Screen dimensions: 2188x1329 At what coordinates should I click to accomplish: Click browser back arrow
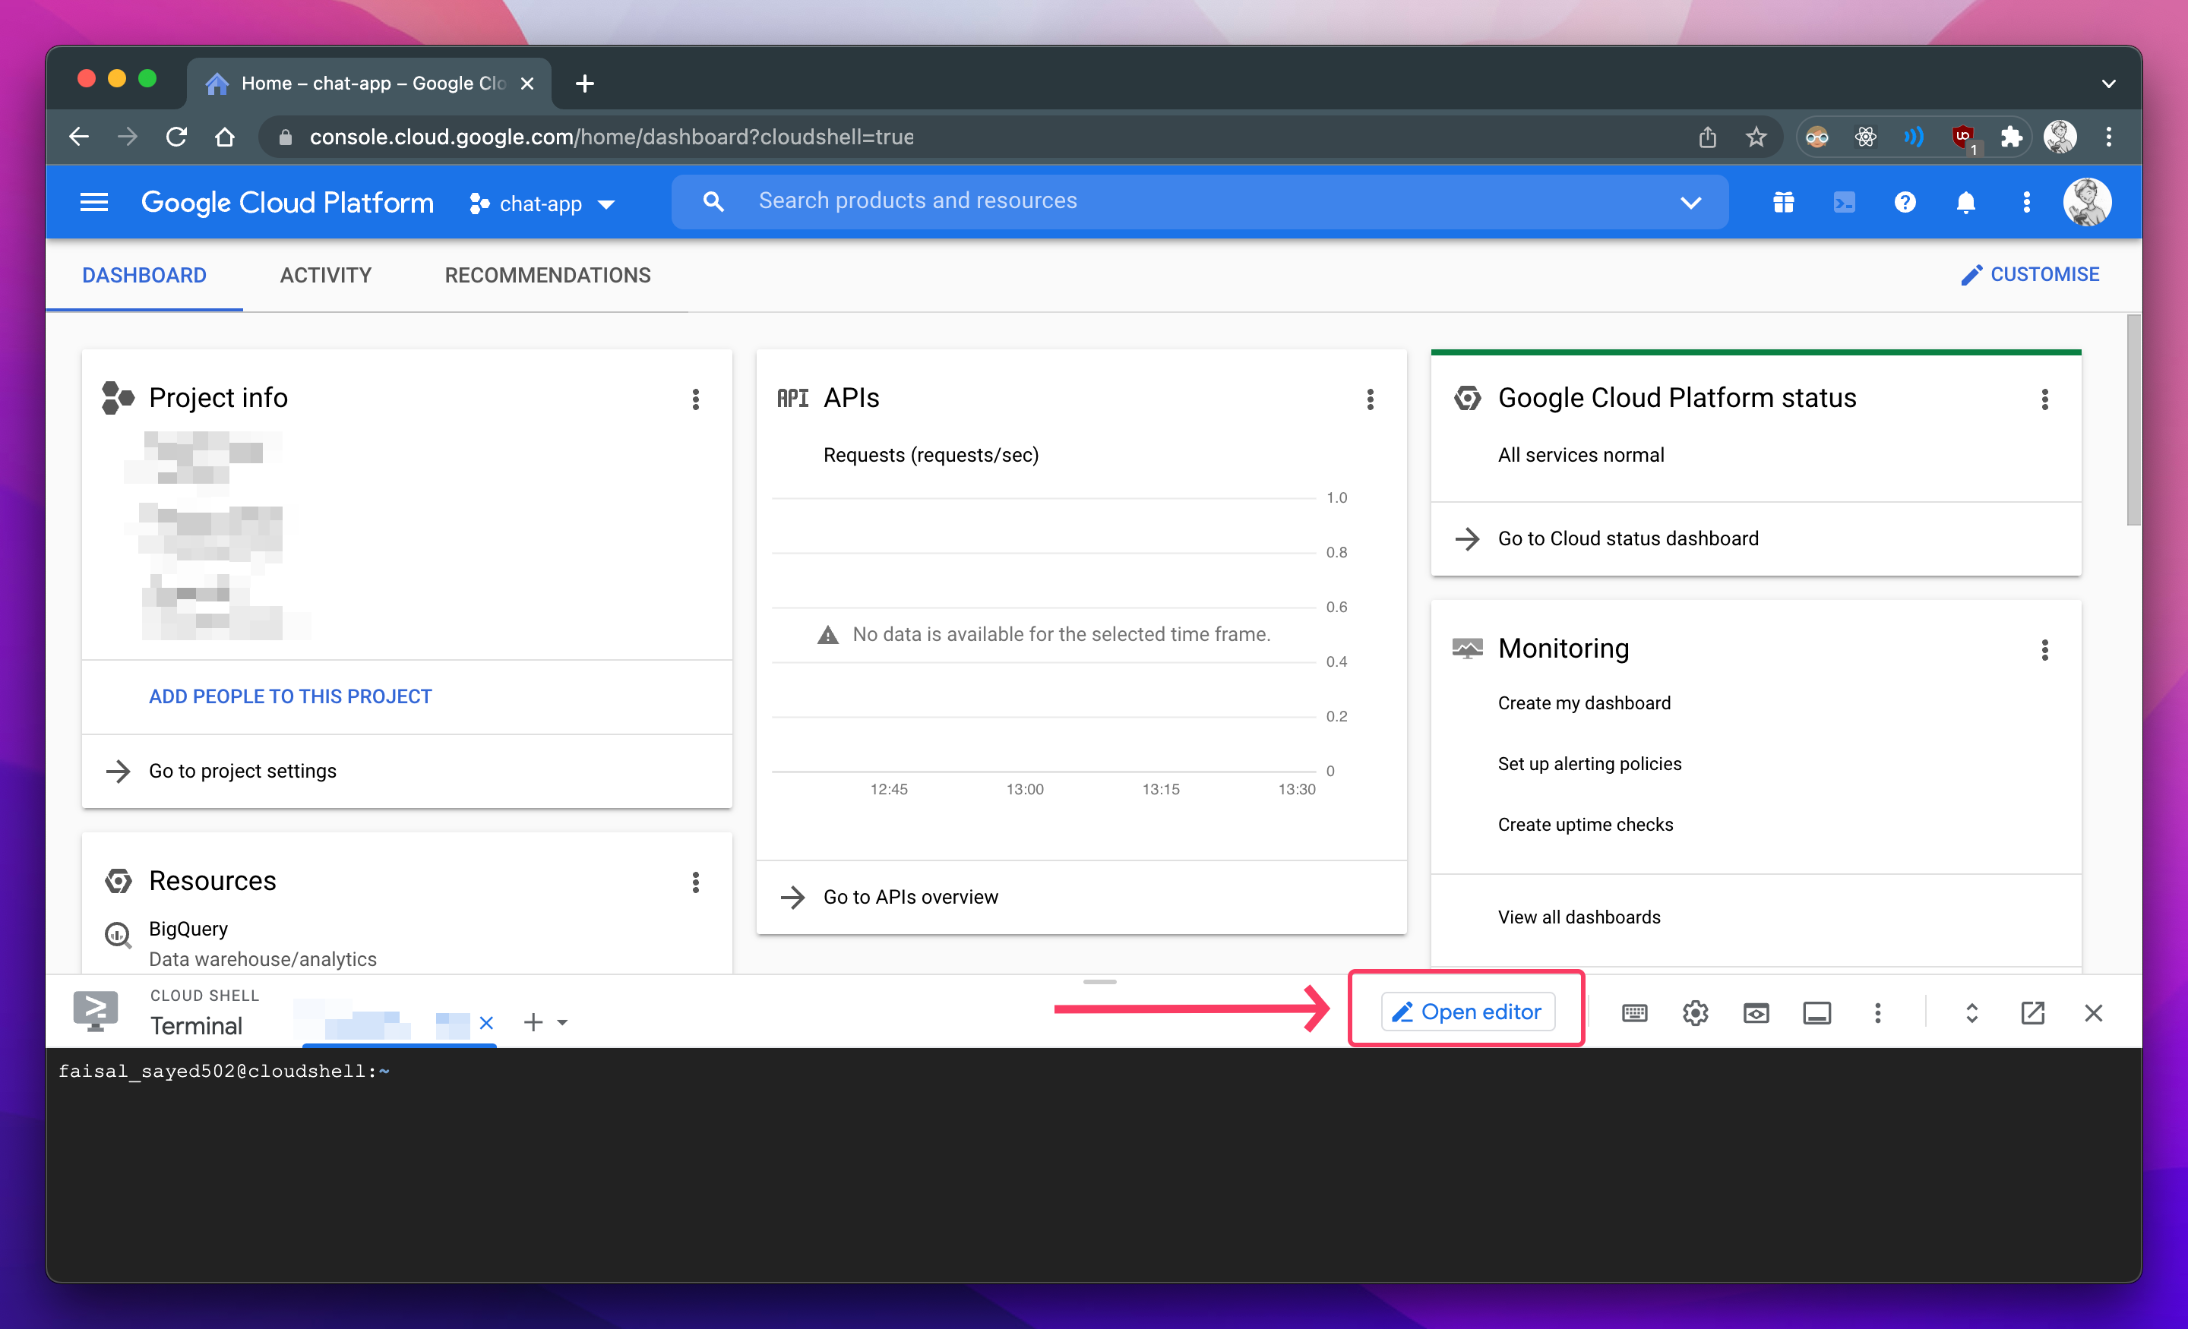(x=79, y=137)
